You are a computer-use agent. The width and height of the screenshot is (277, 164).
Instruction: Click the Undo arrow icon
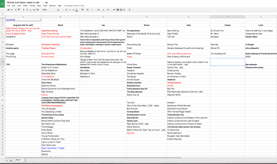tap(12, 10)
